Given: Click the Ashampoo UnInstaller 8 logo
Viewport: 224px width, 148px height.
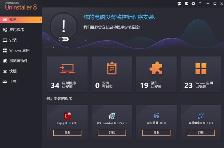Looking at the screenshot, I should [21, 6].
